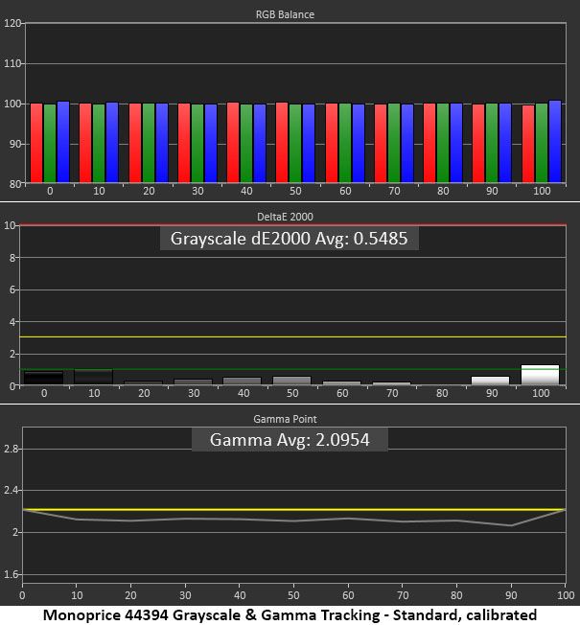Click the red bar at 100 in RGB Balance
Image resolution: width=580 pixels, height=625 pixels.
coord(528,144)
